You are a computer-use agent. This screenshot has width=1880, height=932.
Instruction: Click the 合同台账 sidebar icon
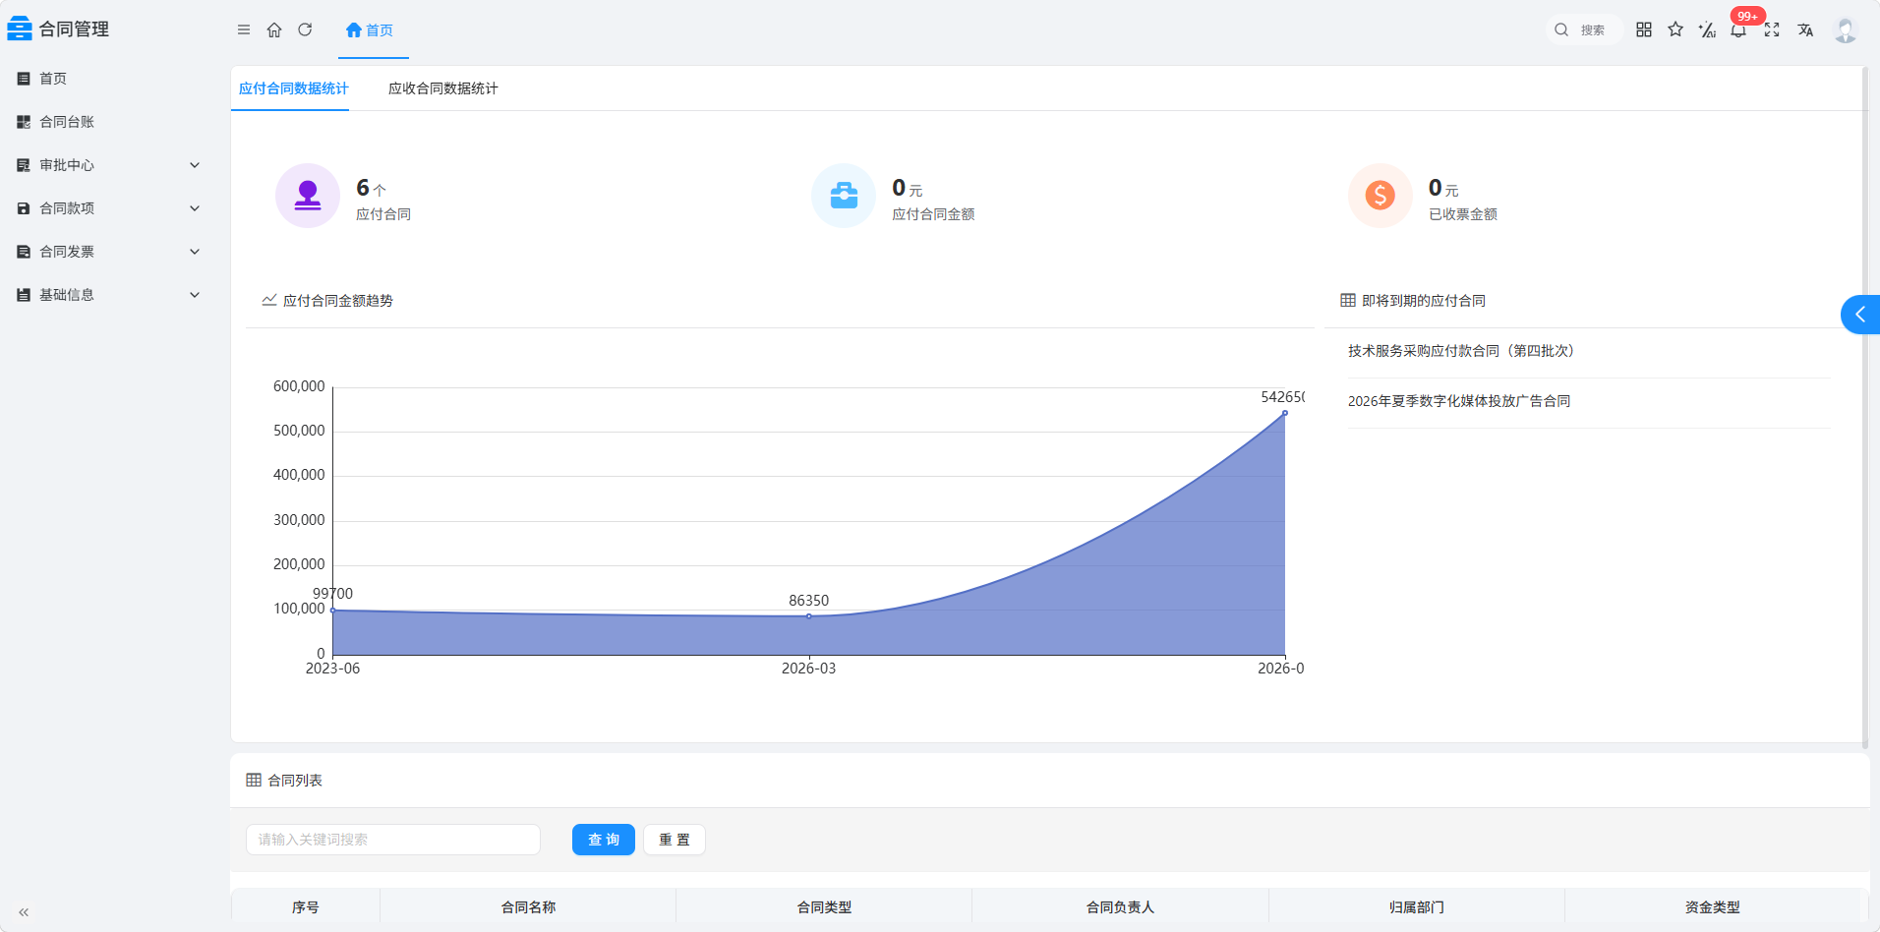pyautogui.click(x=24, y=122)
